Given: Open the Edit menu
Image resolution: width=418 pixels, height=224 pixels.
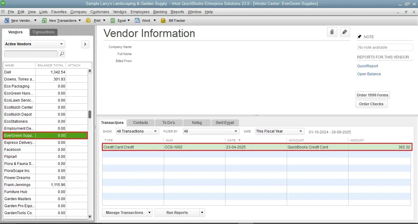Looking at the screenshot, I should (21, 12).
